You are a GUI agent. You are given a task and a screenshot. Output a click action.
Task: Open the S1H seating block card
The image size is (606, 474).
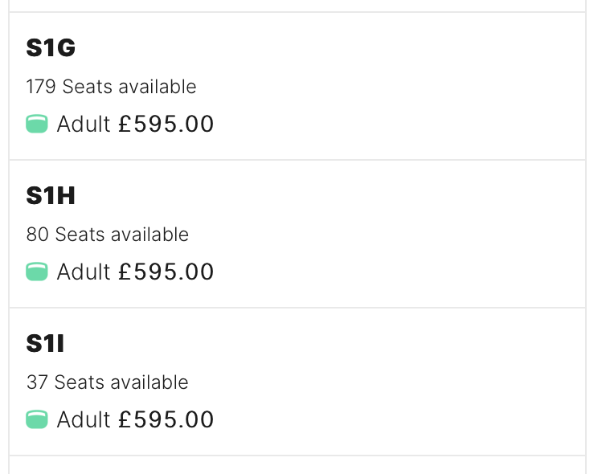[x=297, y=234]
